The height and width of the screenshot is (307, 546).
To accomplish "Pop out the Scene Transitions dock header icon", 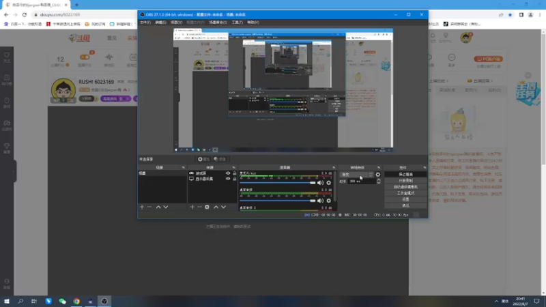I will click(379, 167).
